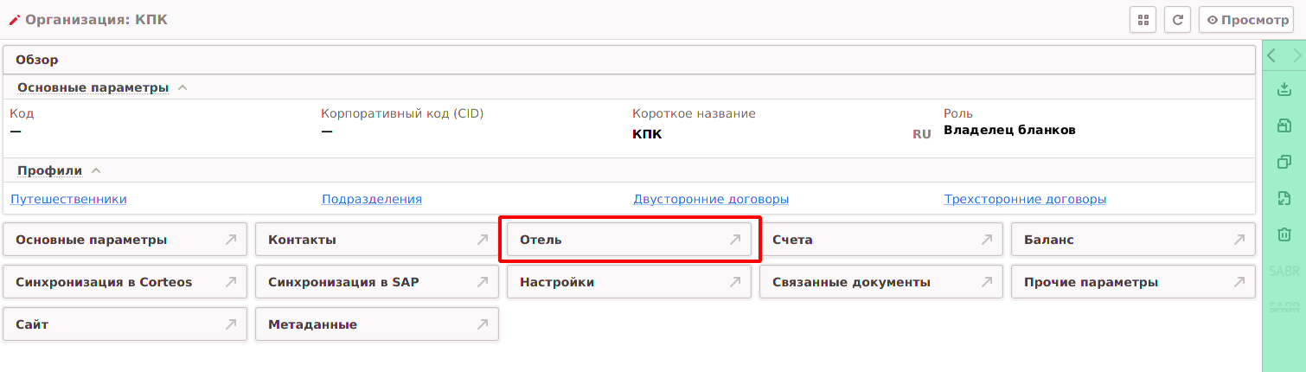1306x372 pixels.
Task: Open the Путешественники link
Action: click(68, 199)
